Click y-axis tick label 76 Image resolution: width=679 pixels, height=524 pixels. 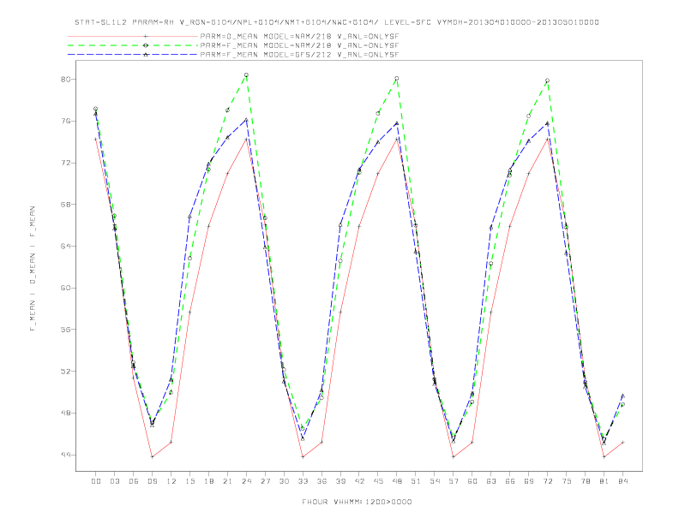(x=65, y=122)
